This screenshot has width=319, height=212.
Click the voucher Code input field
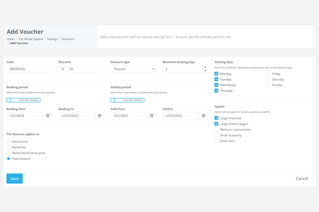(29, 69)
